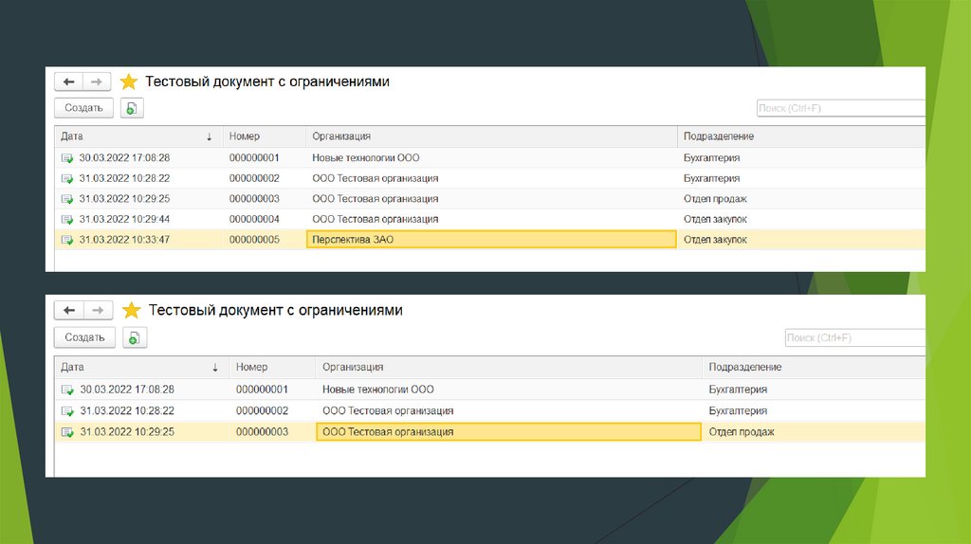Screen dimensions: 971x544
Task: Click the Организация column header in the top table
Action: pyautogui.click(x=490, y=136)
